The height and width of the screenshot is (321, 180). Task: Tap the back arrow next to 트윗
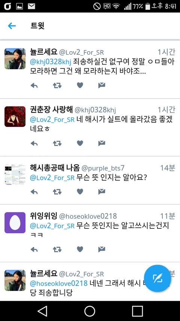pos(12,26)
